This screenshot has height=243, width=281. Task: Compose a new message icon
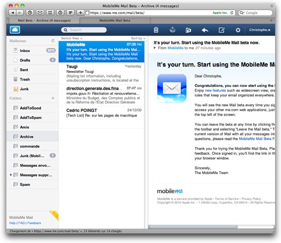221,30
